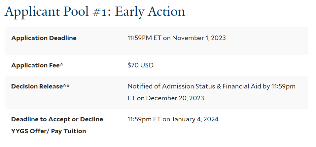Screen dimensions: 316x147
Task: Click 'November 1, 2023' date text
Action: 199,38
